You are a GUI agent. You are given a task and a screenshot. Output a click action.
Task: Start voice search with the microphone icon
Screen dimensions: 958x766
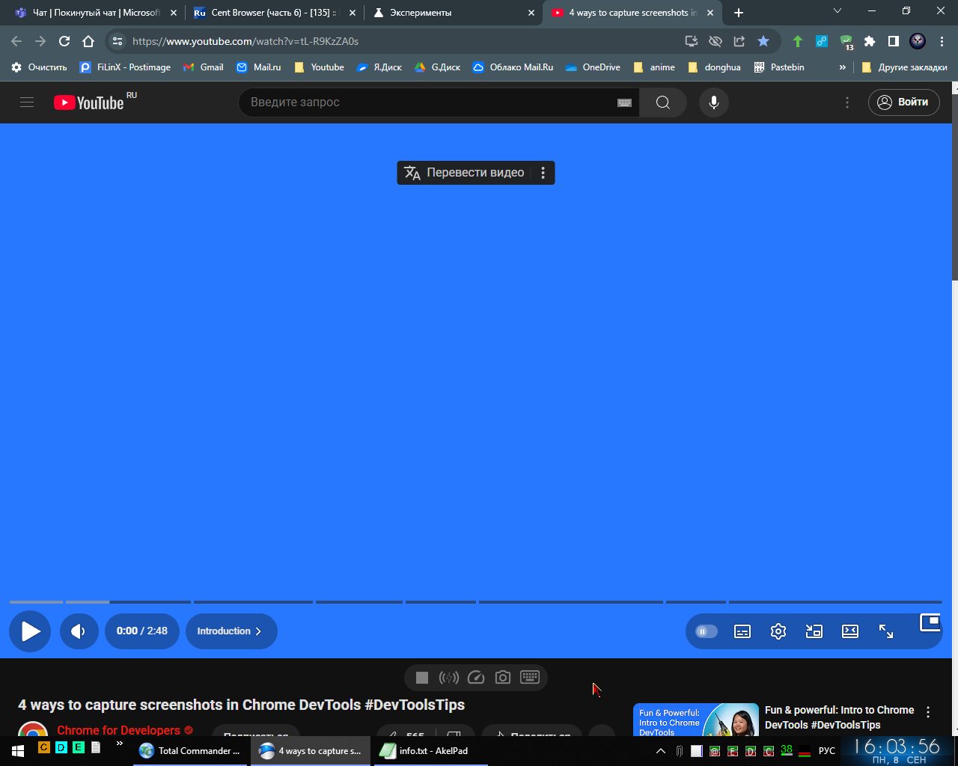(714, 102)
